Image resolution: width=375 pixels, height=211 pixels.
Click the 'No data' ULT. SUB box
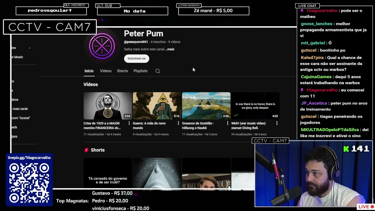(x=133, y=11)
